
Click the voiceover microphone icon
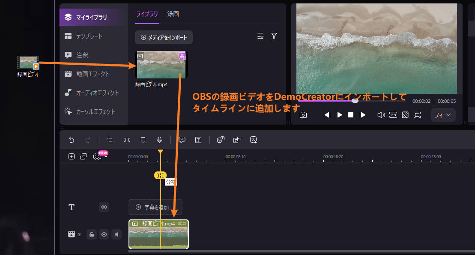click(159, 140)
